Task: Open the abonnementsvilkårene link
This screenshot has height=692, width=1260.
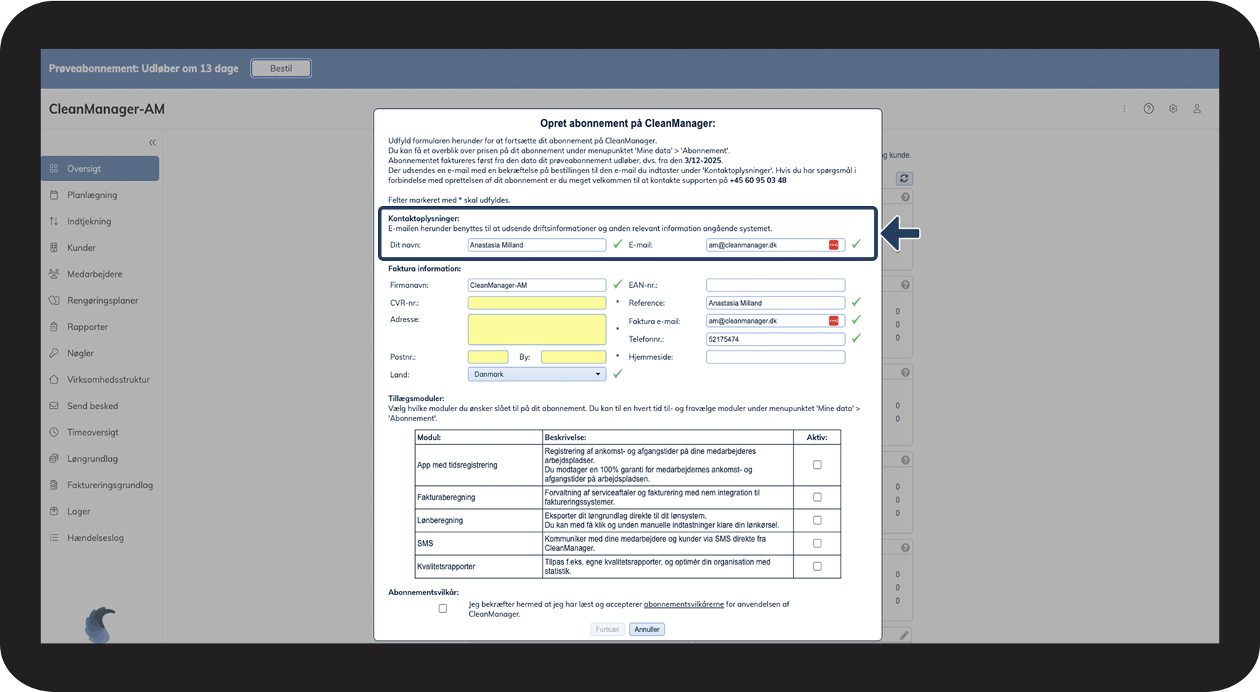Action: (684, 604)
